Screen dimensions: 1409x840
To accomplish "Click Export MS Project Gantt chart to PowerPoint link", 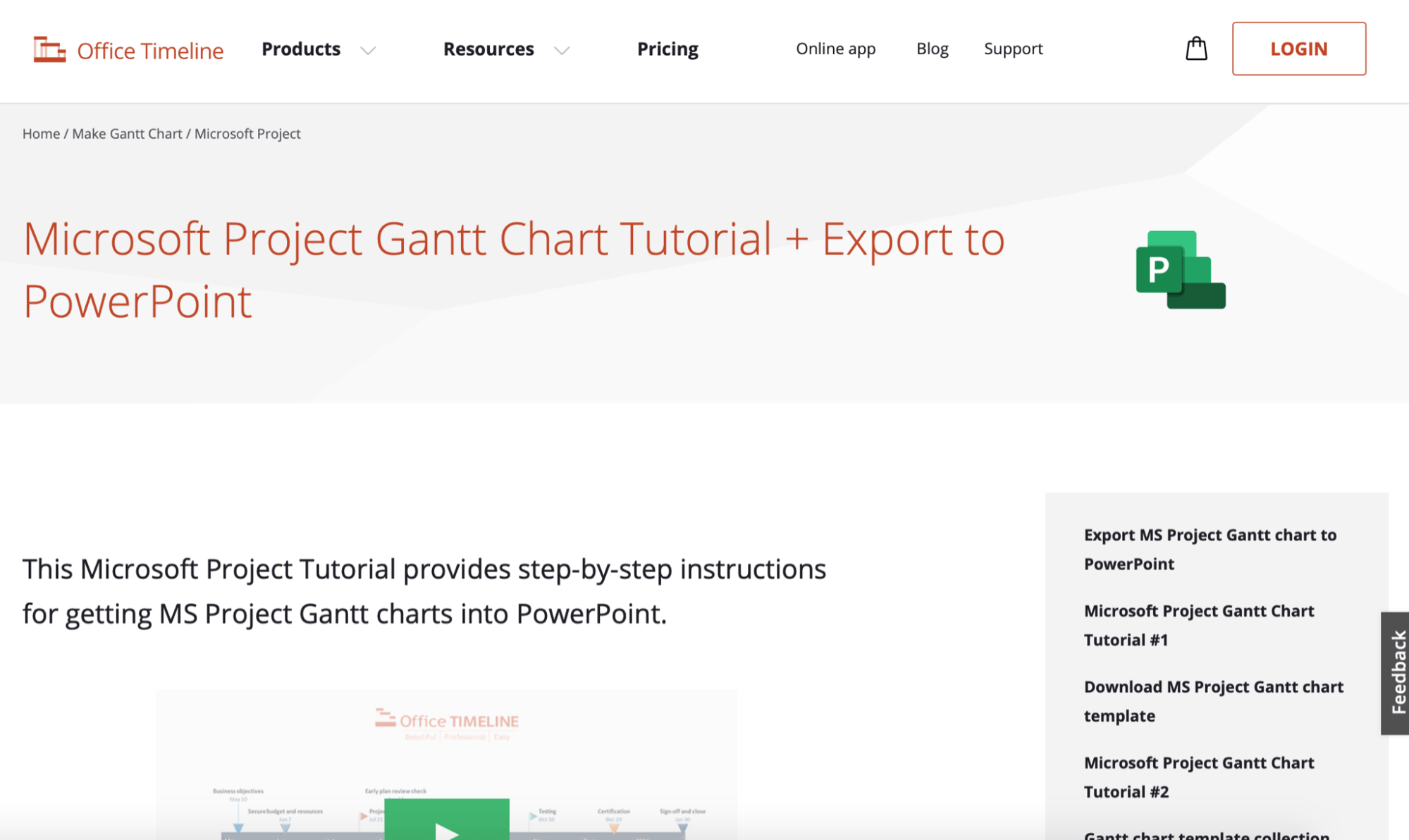I will 1211,548.
